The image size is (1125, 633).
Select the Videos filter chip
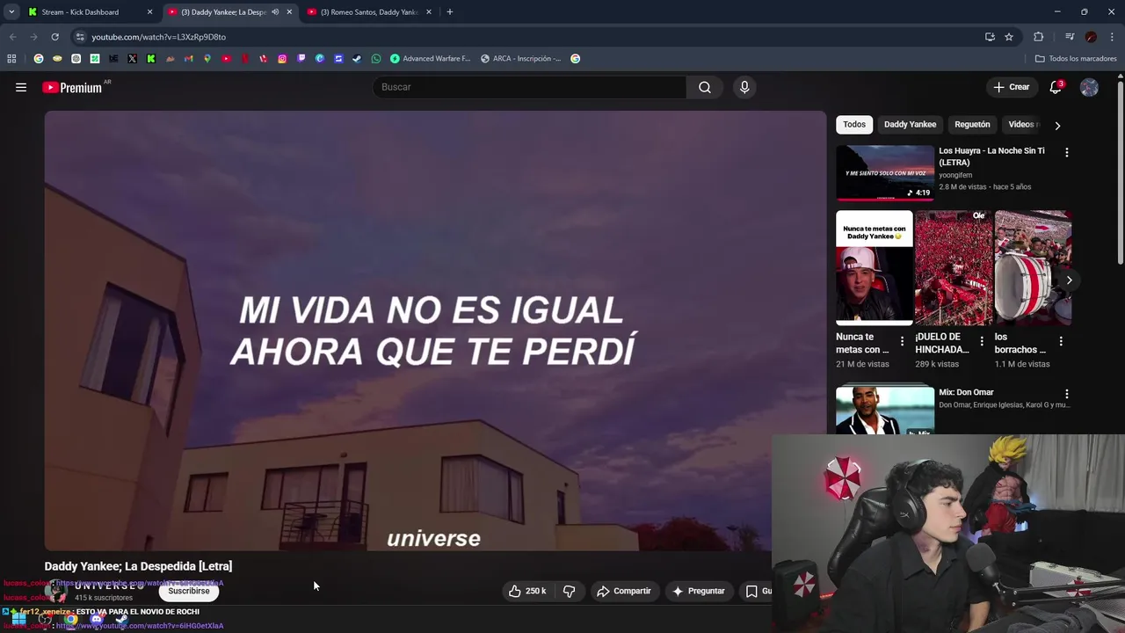[x=1023, y=125]
